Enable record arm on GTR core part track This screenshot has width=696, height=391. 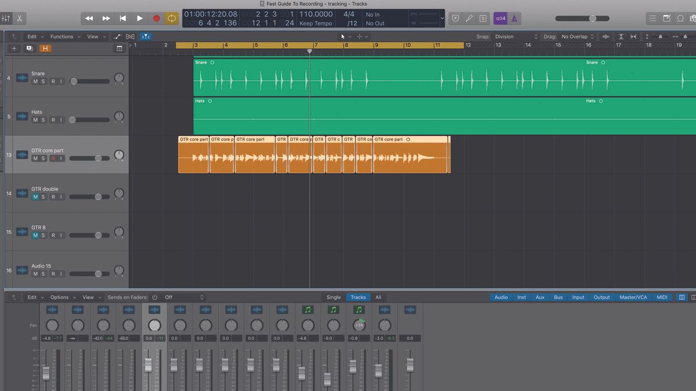point(53,158)
